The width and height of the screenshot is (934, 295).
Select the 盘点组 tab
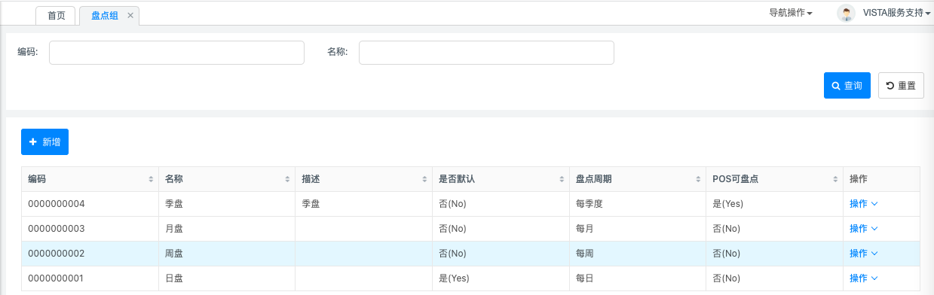104,15
